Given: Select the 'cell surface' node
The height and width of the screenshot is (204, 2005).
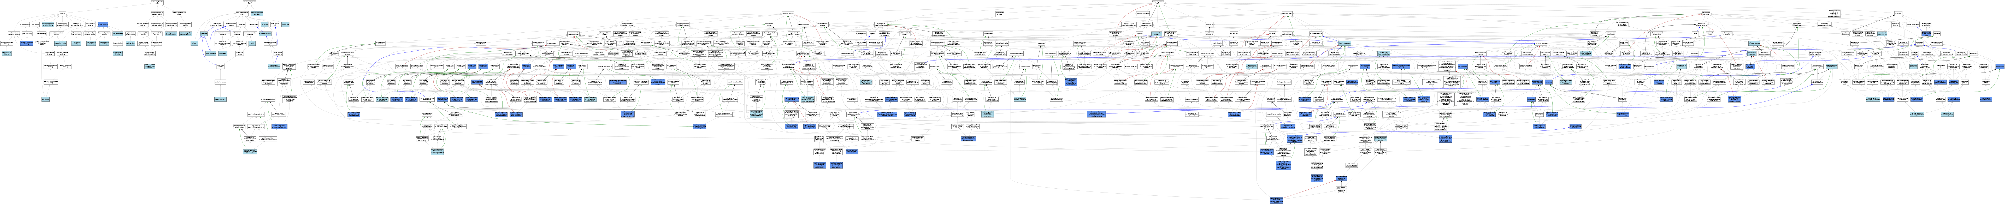Looking at the screenshot, I should pos(286,24).
